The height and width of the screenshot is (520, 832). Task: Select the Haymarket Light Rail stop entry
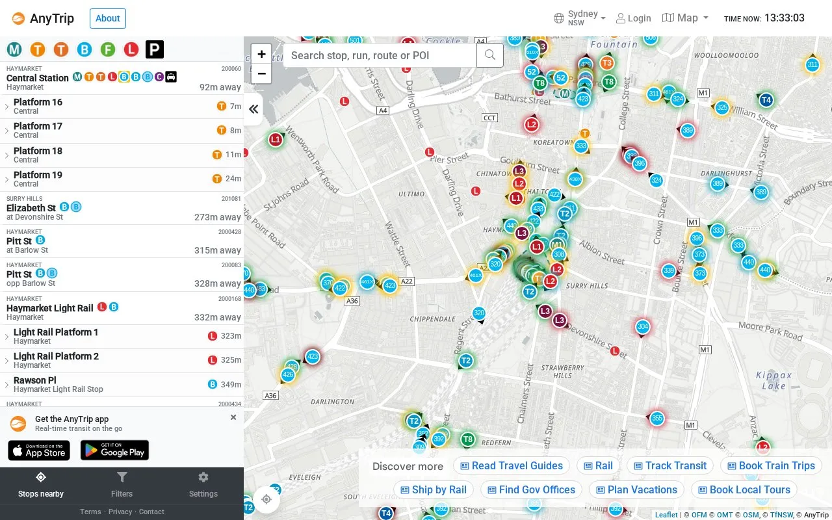tap(122, 308)
